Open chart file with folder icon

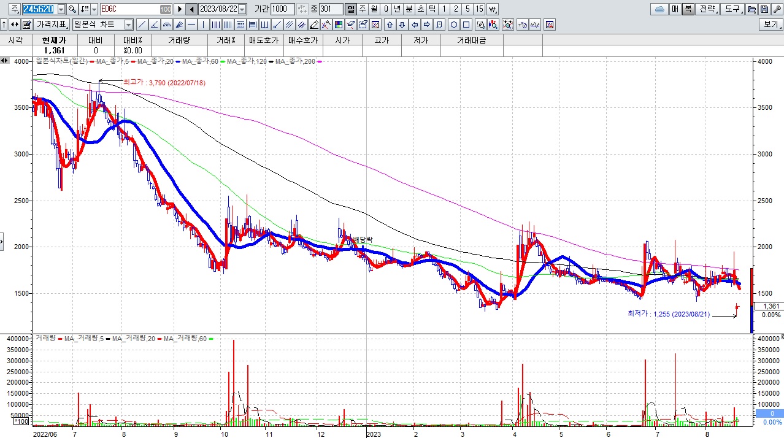coord(751,9)
